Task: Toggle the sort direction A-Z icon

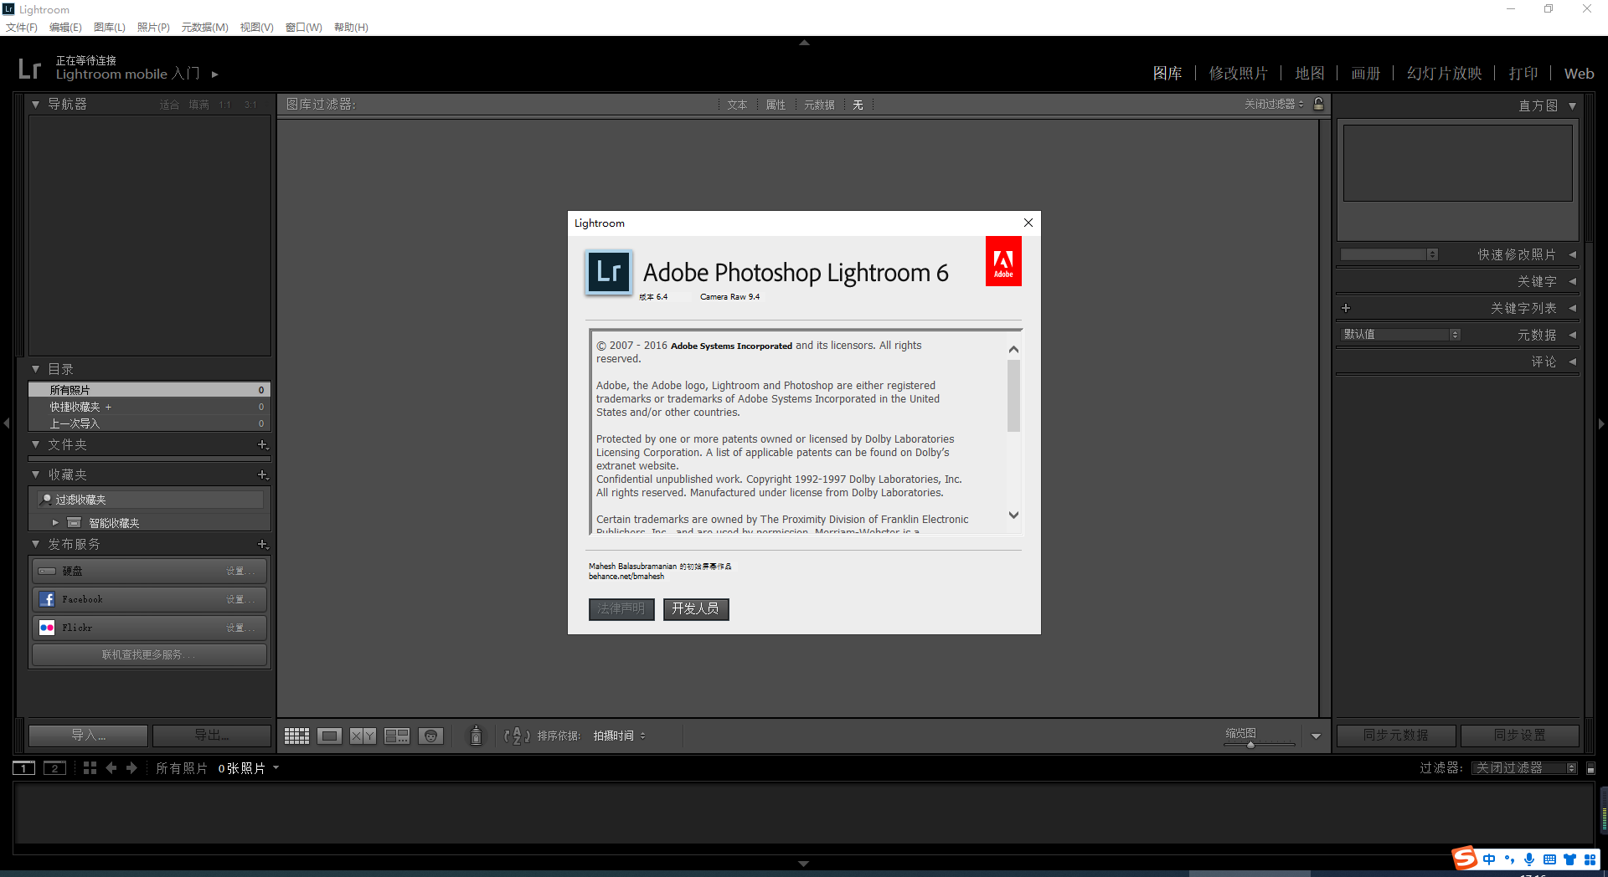Action: pyautogui.click(x=517, y=736)
